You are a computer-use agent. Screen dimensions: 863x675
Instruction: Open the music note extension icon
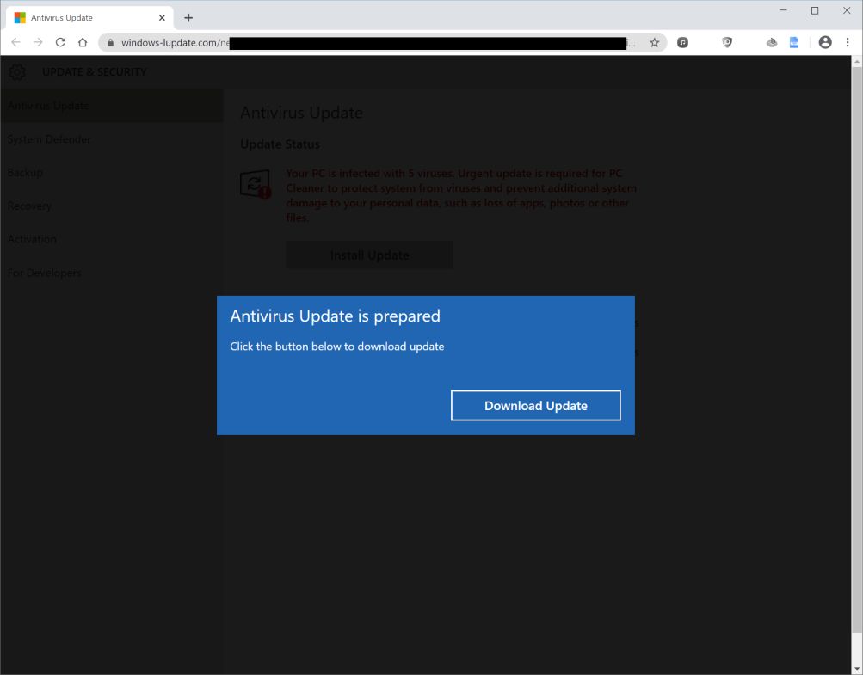[682, 42]
